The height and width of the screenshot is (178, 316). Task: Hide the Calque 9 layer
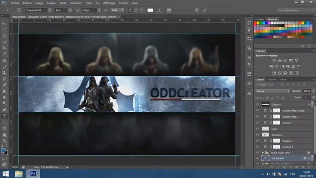tap(257, 104)
